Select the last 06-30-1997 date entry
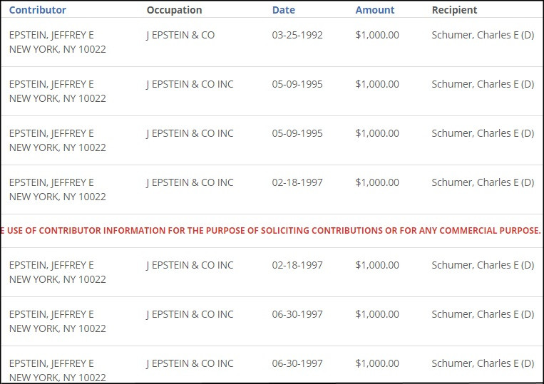This screenshot has width=544, height=384. 297,363
